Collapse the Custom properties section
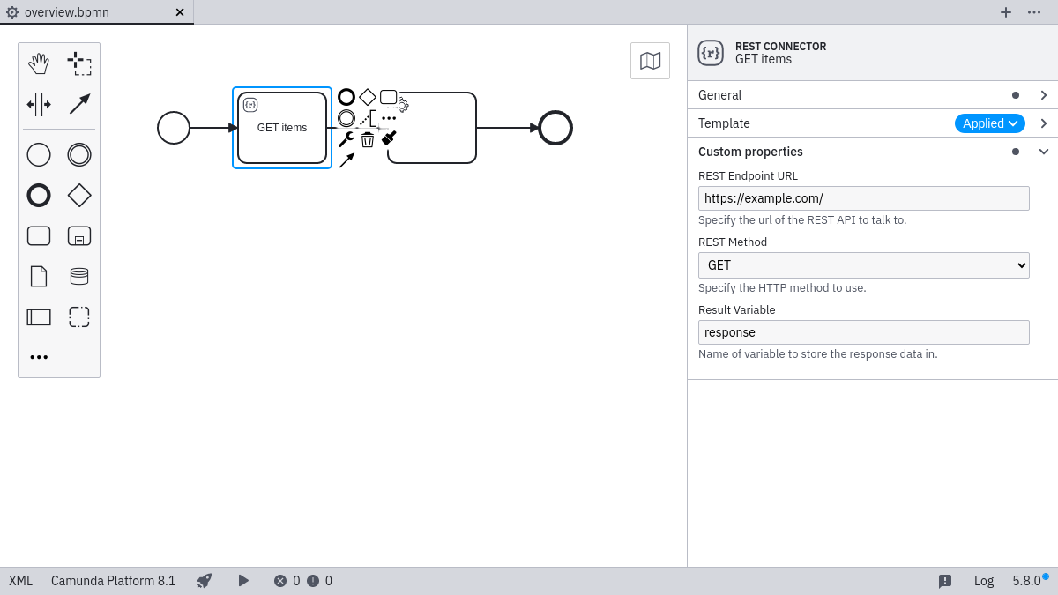This screenshot has height=595, width=1058. pos(1044,152)
